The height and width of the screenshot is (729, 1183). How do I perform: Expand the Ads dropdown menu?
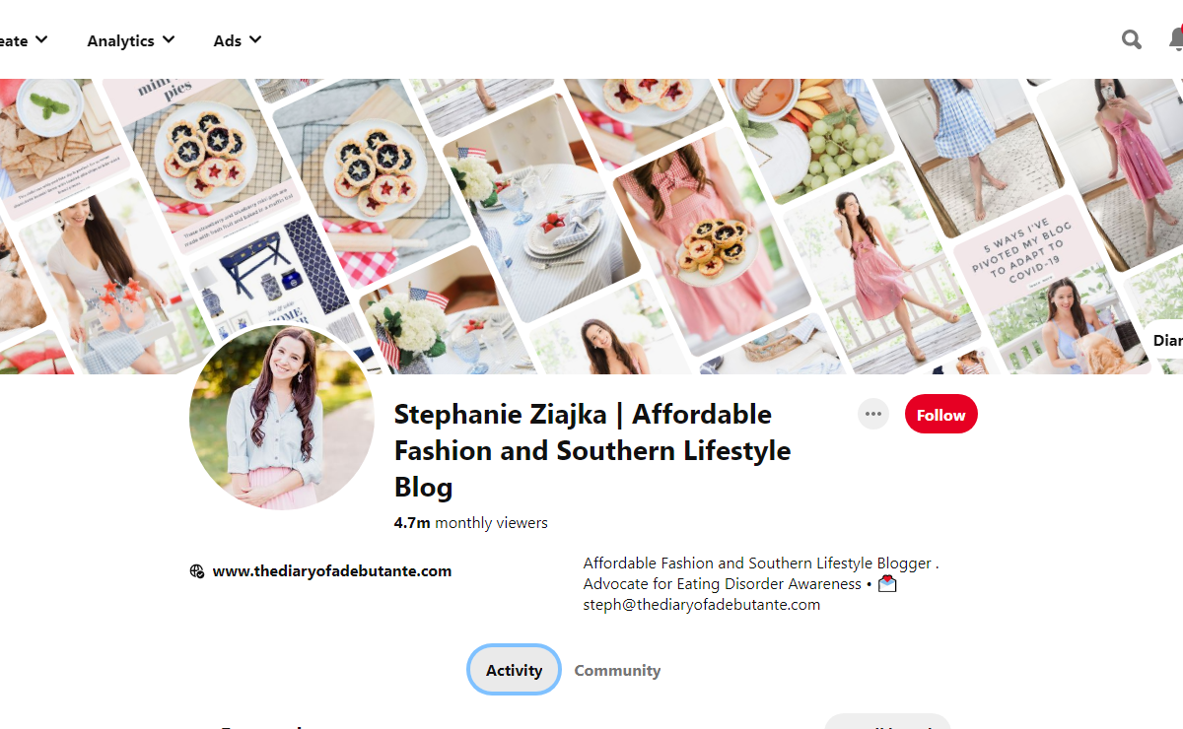click(238, 40)
